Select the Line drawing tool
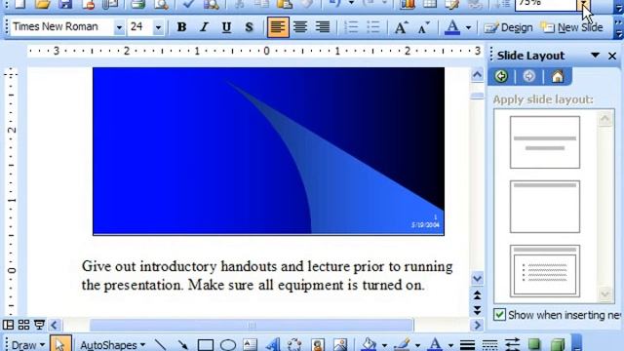Screen dimensions: 624x351 pyautogui.click(x=160, y=344)
